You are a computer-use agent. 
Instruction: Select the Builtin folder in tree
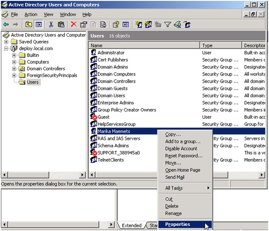coord(33,55)
